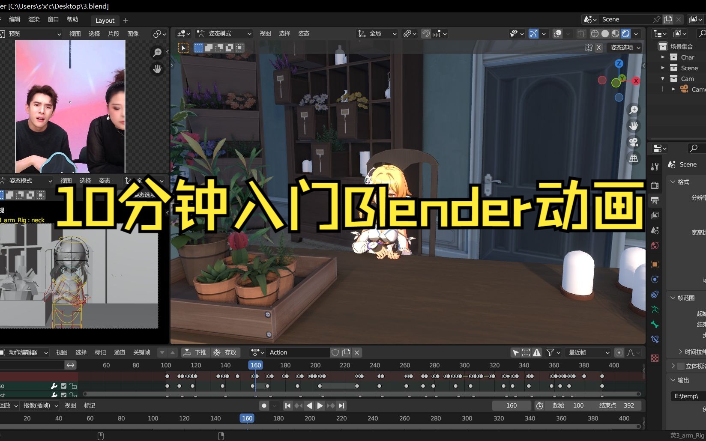This screenshot has height=441, width=706.
Task: Switch orthographic/perspective grid icon
Action: pos(634,158)
